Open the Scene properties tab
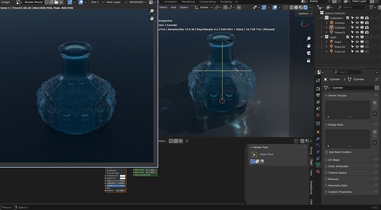The image size is (381, 210). pyautogui.click(x=318, y=109)
